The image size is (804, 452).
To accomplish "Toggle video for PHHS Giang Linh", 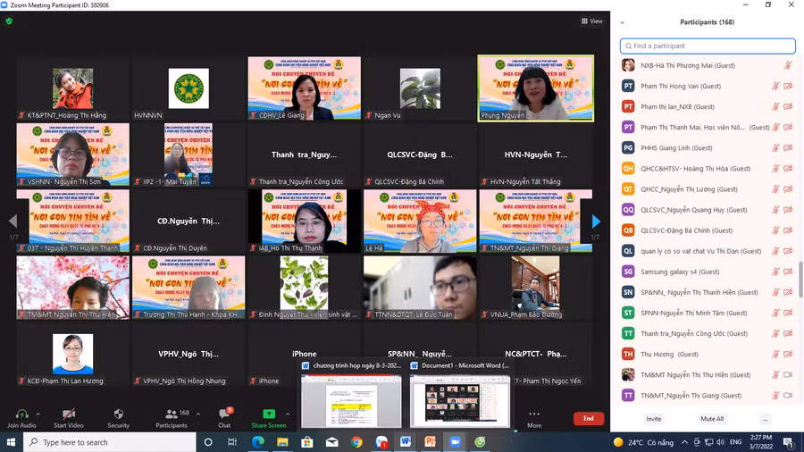I will [x=788, y=148].
